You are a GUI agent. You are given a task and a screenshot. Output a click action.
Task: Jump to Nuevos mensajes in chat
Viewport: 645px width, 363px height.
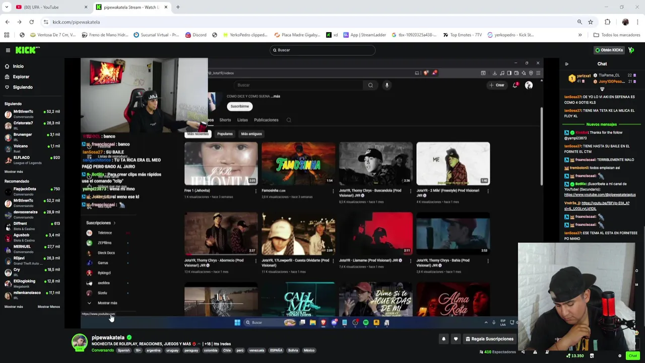click(x=601, y=125)
